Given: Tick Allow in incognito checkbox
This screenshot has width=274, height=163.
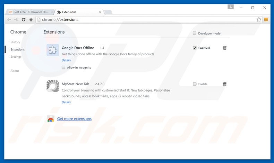Looking at the screenshot, I should [63, 67].
